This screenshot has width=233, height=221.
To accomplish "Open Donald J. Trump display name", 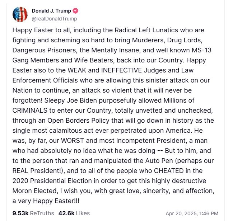I will (51, 11).
